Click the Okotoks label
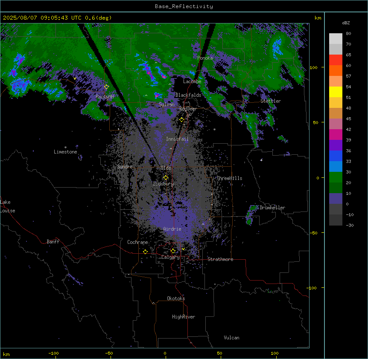This screenshot has height=359, width=368. pos(176,298)
